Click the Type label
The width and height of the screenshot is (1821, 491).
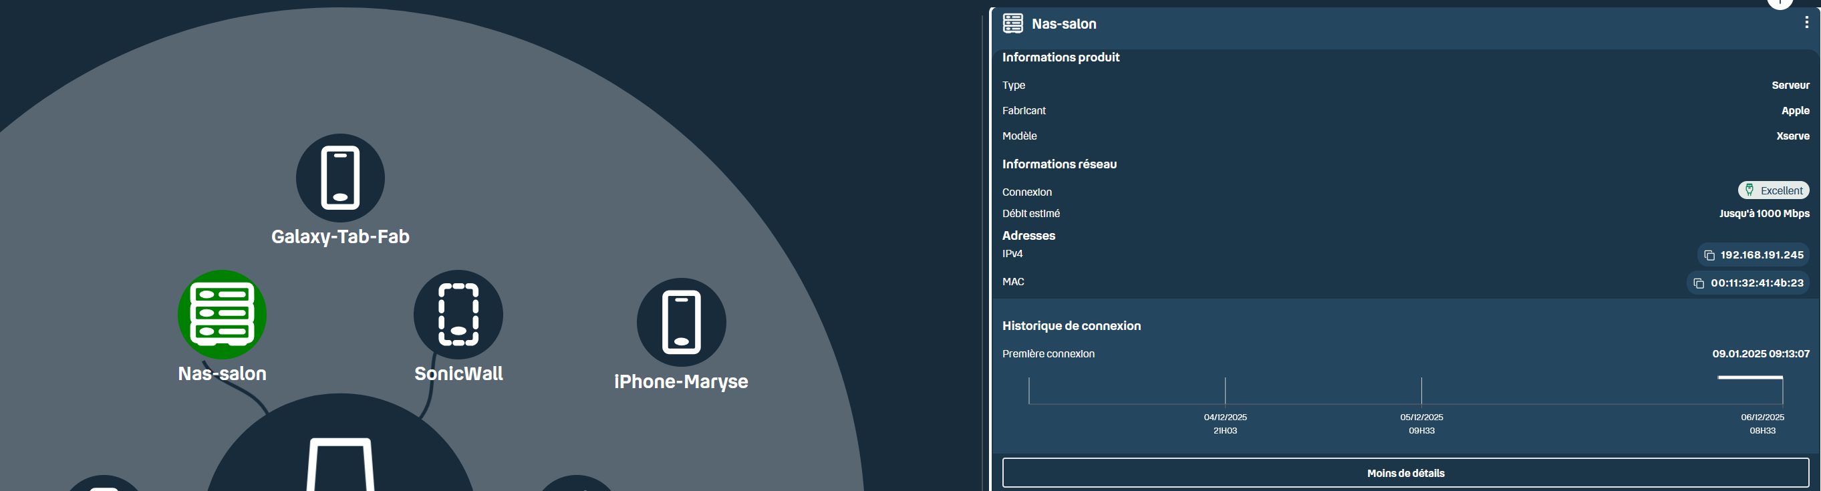(1013, 86)
